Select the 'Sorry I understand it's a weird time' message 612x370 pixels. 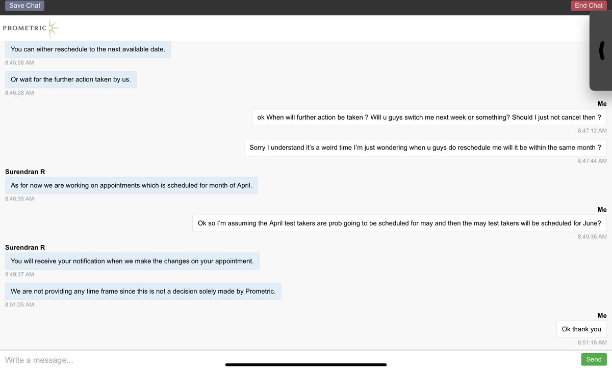tap(425, 148)
